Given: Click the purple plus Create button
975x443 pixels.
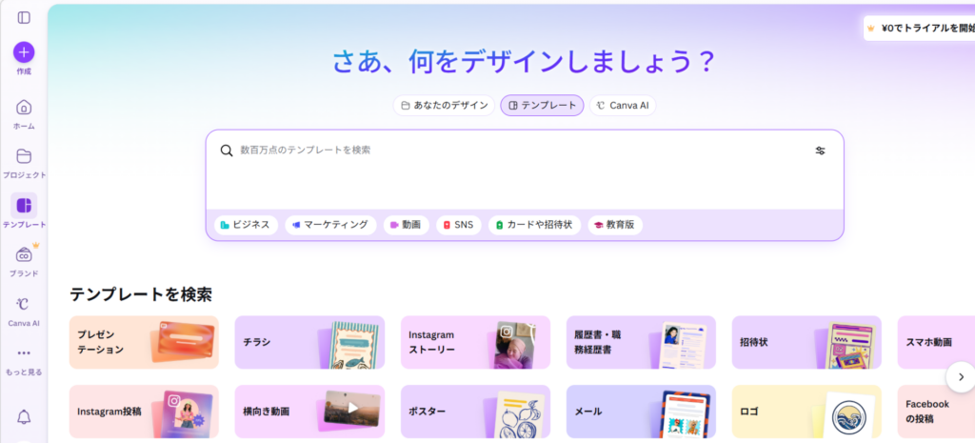Looking at the screenshot, I should coord(24,52).
